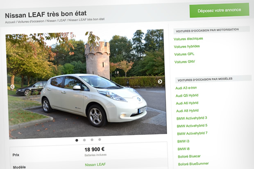The height and width of the screenshot is (169, 254).
Task: Go to Voitures d'occasion breadcrumb
Action: tap(31, 21)
